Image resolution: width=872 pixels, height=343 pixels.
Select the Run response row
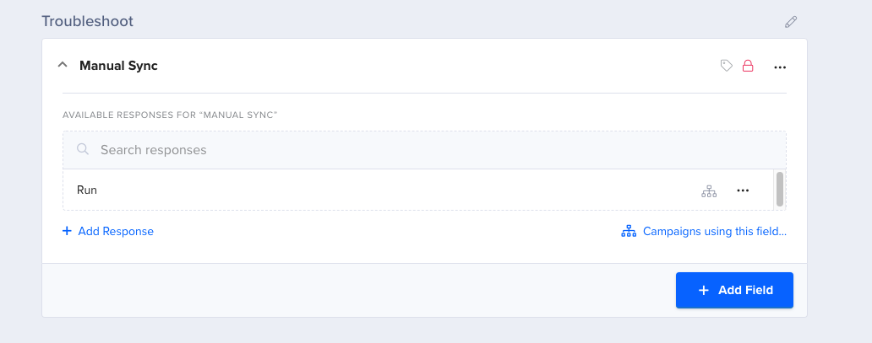point(417,190)
